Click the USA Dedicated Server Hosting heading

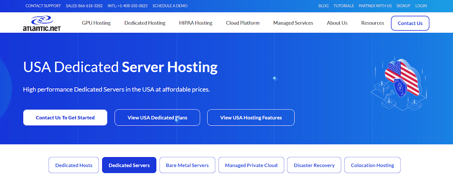click(120, 67)
